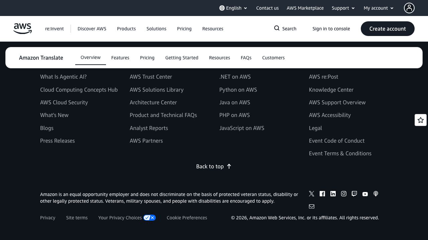
Task: Open What Is Agentic AI? link
Action: tap(63, 77)
